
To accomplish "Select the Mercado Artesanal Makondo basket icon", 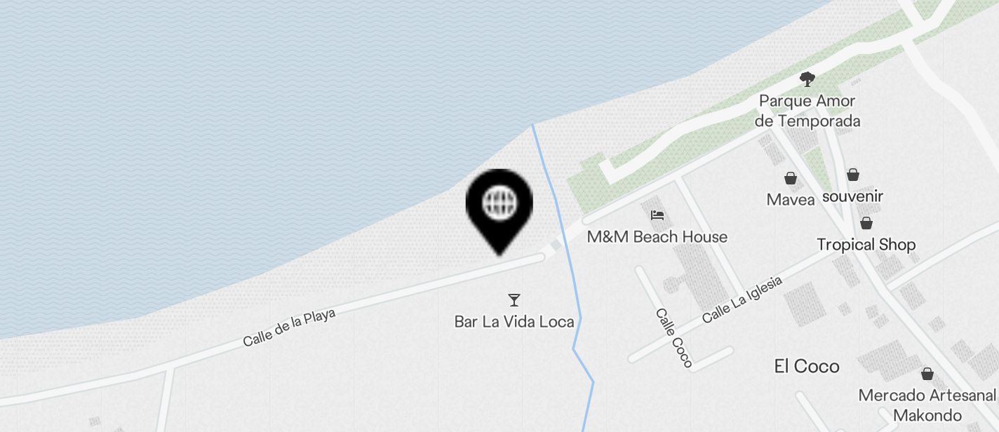I will click(927, 373).
